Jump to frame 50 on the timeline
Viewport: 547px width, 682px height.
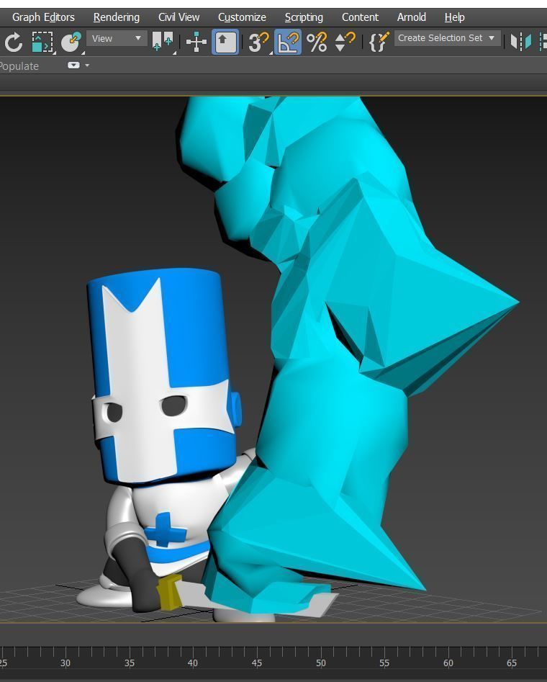320,663
